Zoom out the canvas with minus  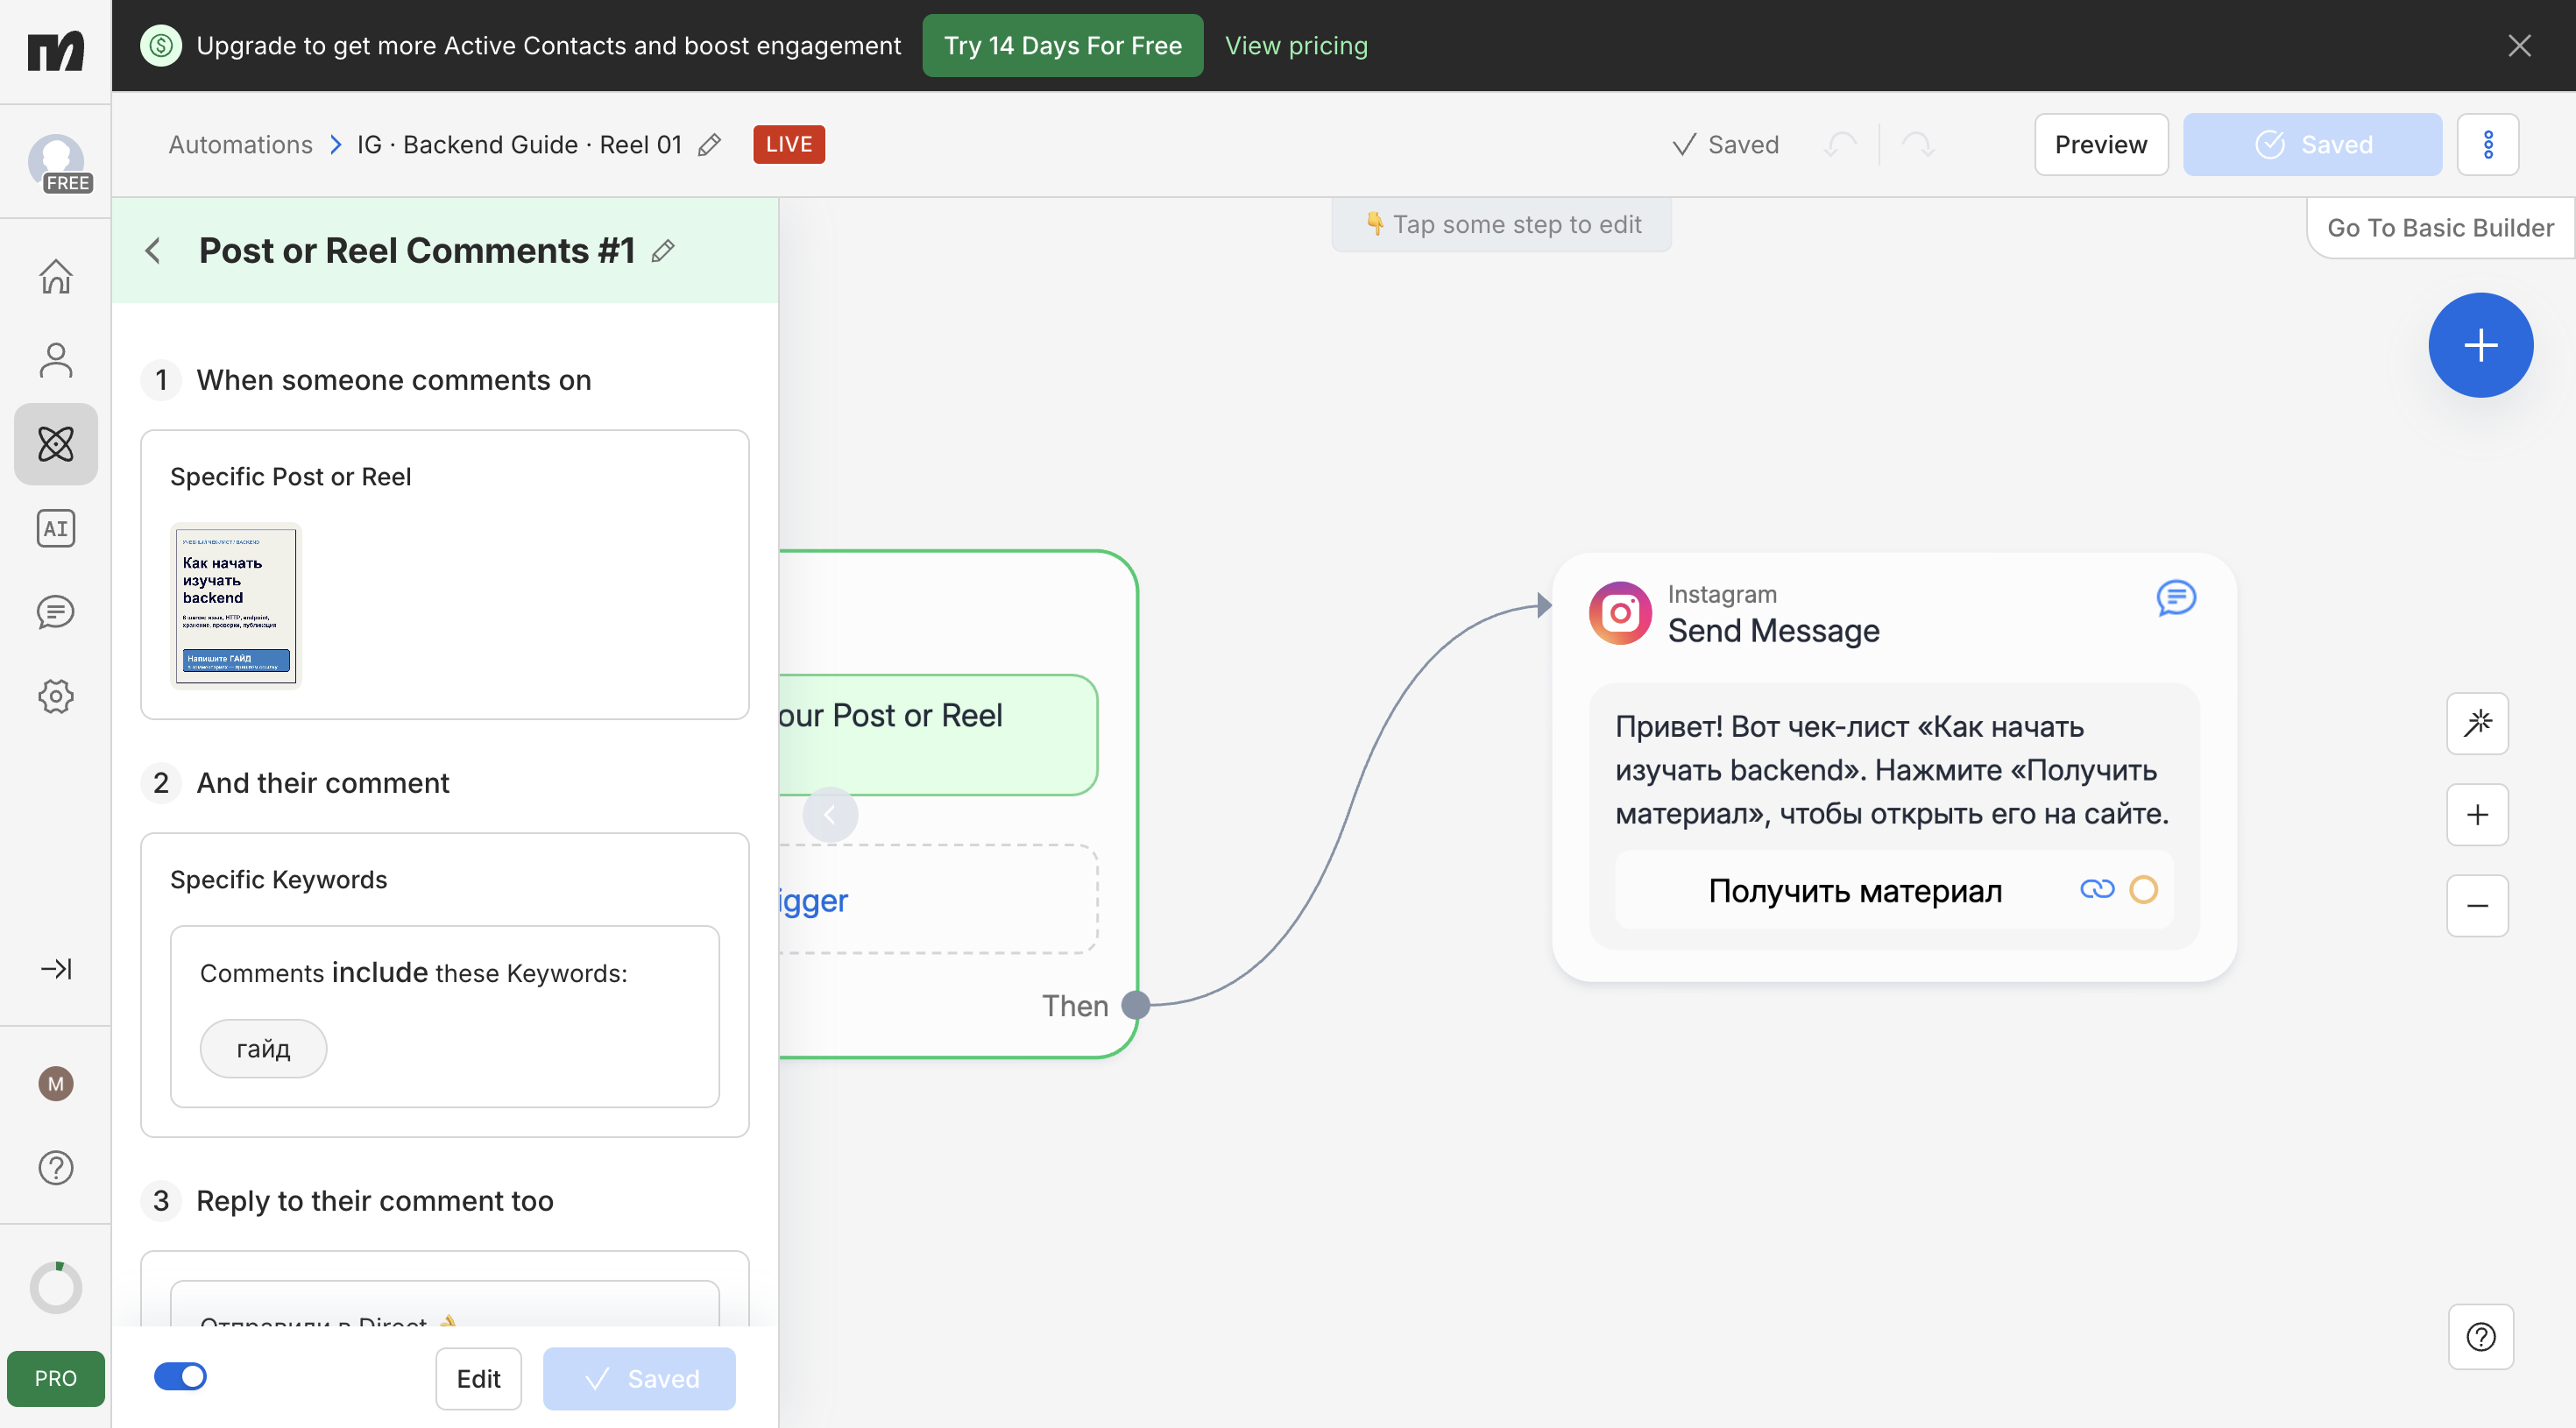[2477, 905]
